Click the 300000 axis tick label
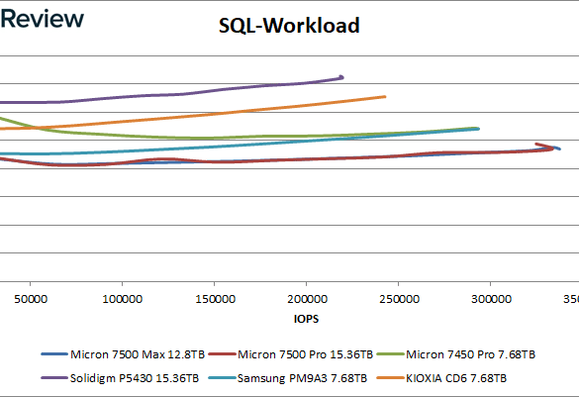This screenshot has width=579, height=397. click(491, 299)
